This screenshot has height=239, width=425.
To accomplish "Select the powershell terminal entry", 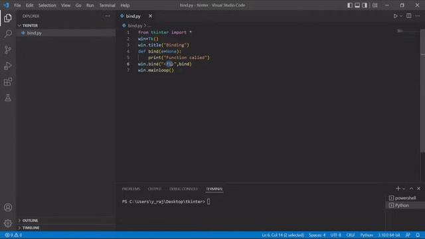I will coord(405,198).
